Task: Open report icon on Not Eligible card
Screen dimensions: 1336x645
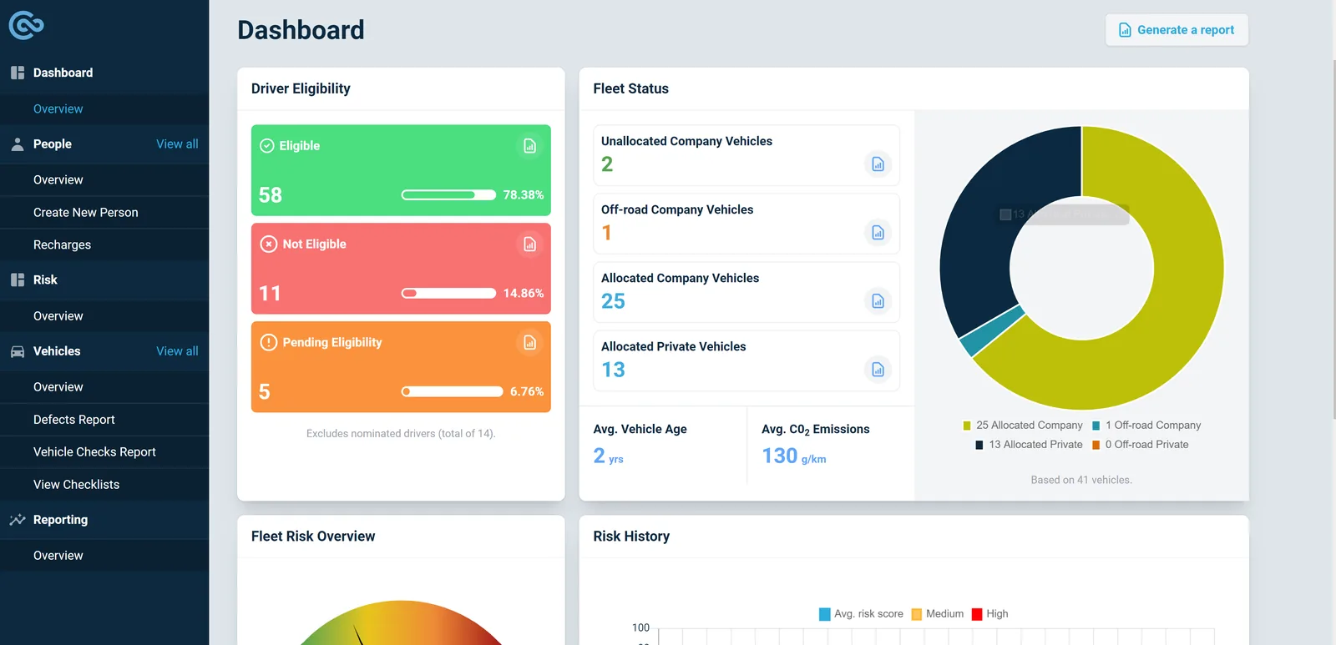Action: point(529,244)
